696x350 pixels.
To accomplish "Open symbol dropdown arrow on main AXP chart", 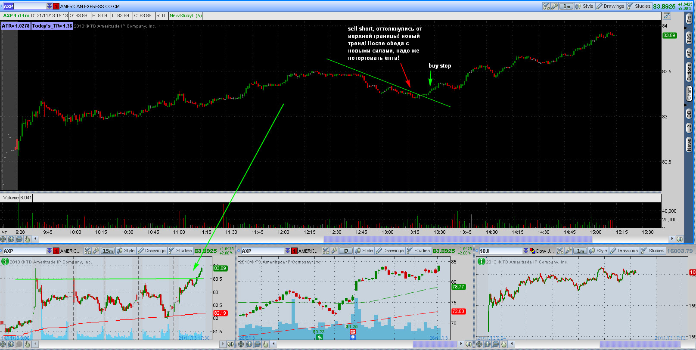I will [x=50, y=6].
